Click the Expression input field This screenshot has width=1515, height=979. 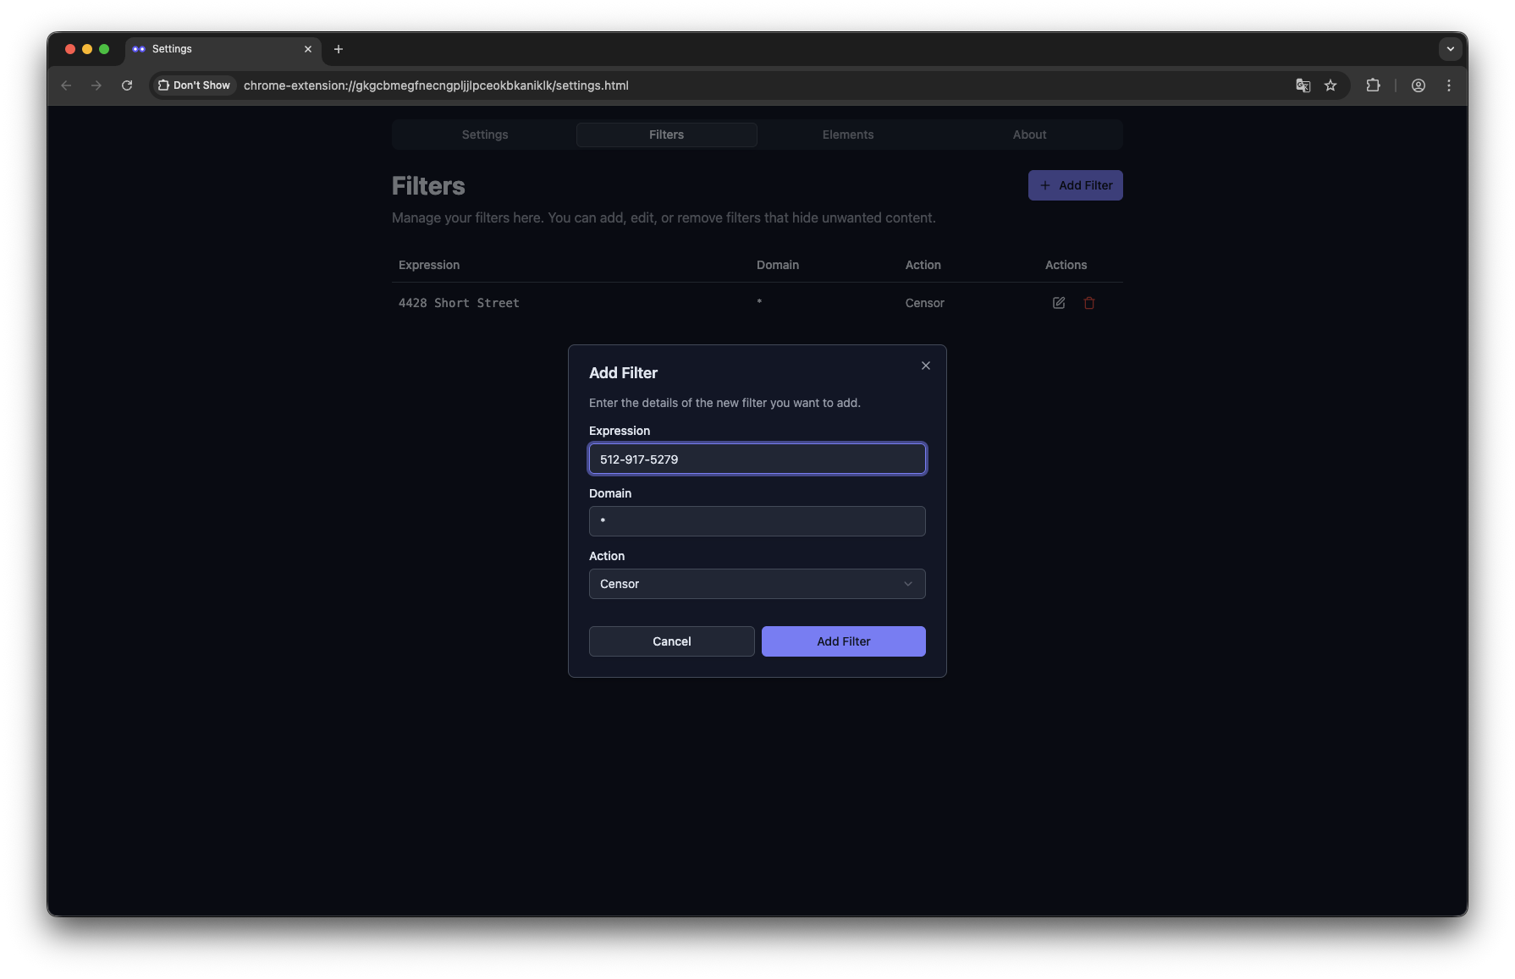757,459
